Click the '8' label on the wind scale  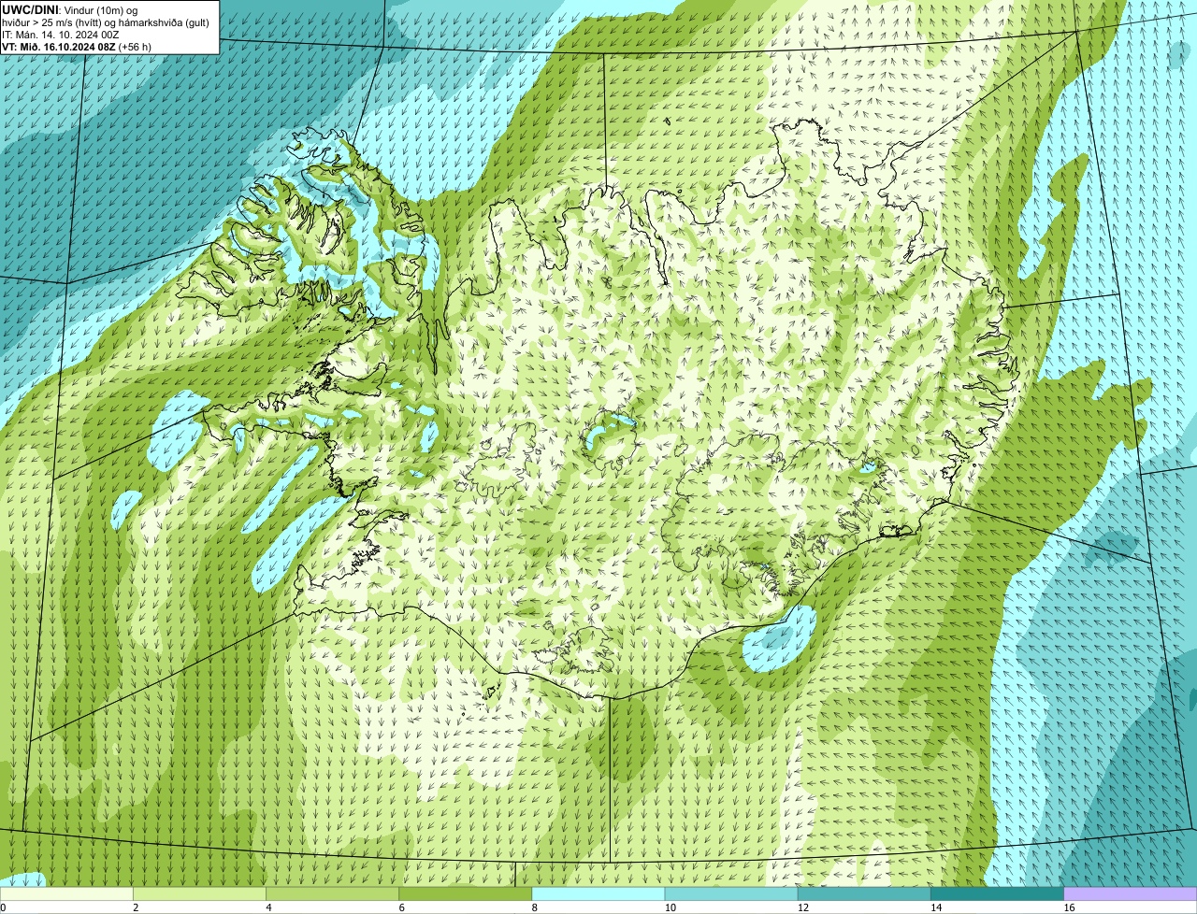tap(534, 907)
